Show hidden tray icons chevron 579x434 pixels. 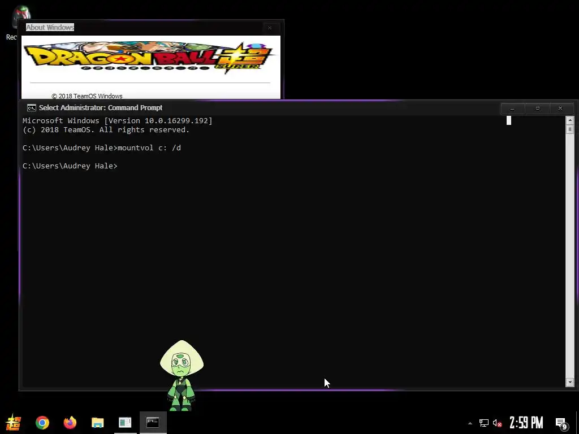click(470, 423)
